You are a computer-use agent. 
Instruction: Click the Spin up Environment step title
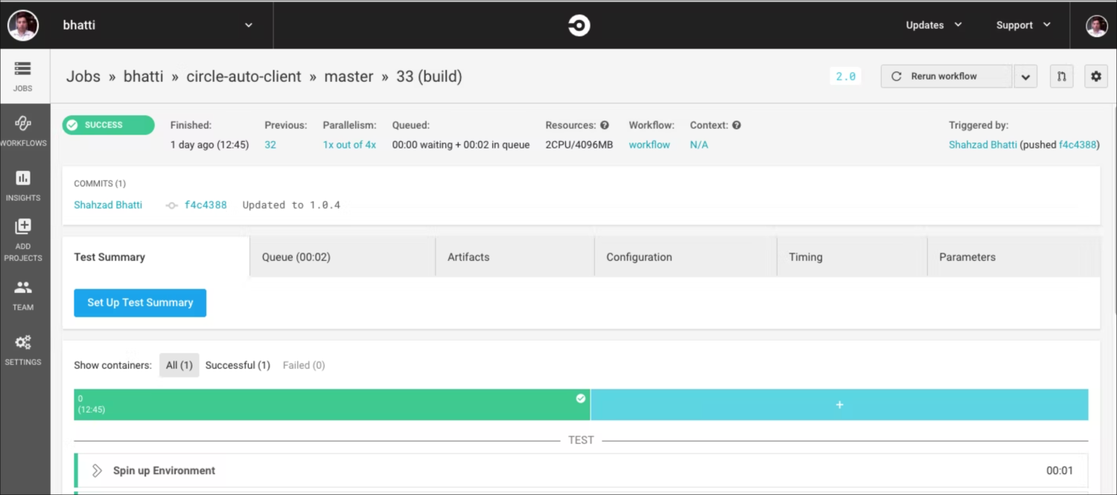coord(164,470)
